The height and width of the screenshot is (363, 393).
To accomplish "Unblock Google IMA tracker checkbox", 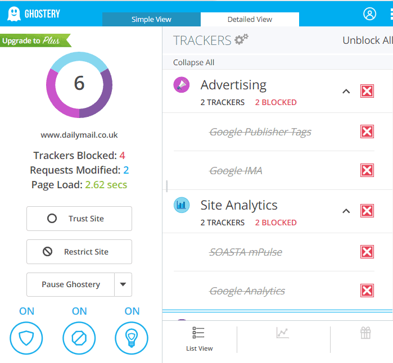I will (x=367, y=170).
